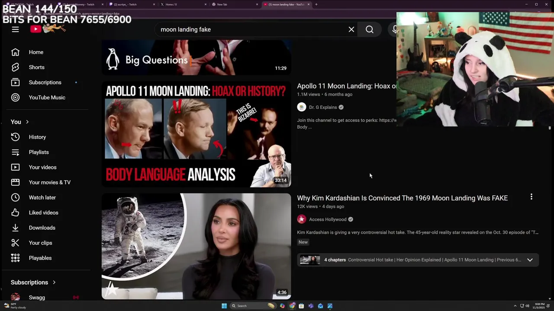The image size is (554, 311).
Task: Open Downloads in the sidebar
Action: (45, 228)
